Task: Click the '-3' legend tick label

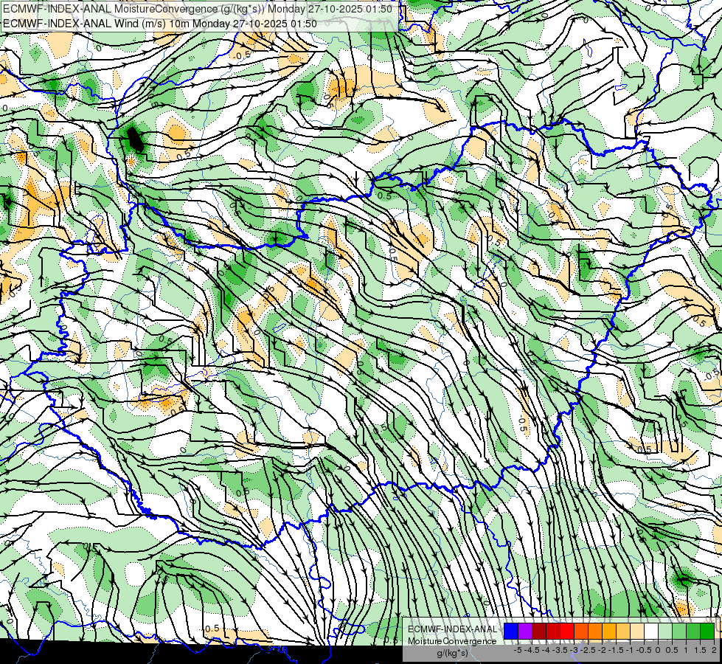Action: (575, 650)
